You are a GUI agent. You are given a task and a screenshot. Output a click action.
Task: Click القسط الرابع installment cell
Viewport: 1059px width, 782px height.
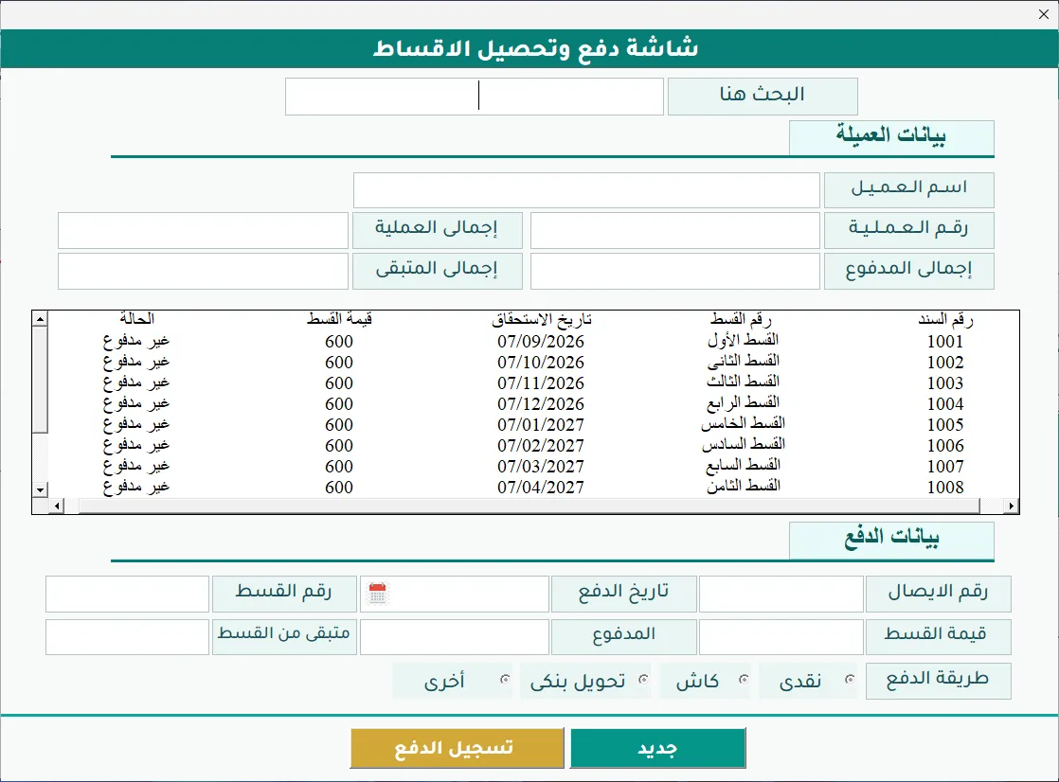tap(743, 403)
